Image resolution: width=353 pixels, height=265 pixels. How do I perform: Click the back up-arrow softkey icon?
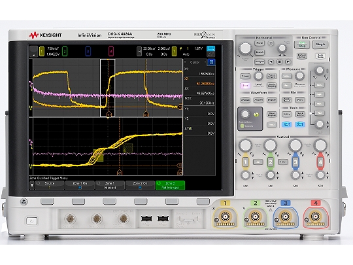click(32, 185)
